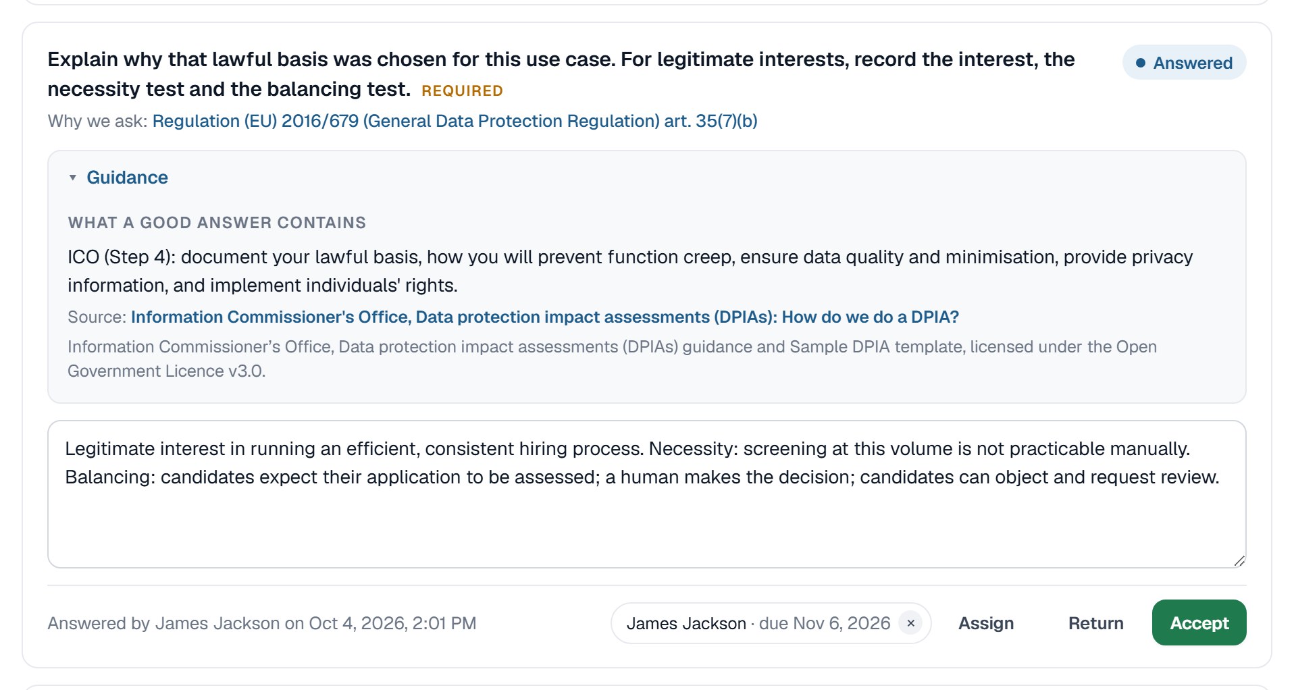The width and height of the screenshot is (1294, 690).
Task: Click 'WHAT A GOOD ANSWER CONTAINS' heading
Action: coord(217,223)
